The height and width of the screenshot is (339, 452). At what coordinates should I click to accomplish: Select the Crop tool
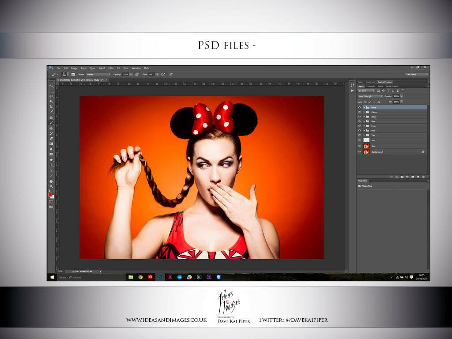coord(51,107)
